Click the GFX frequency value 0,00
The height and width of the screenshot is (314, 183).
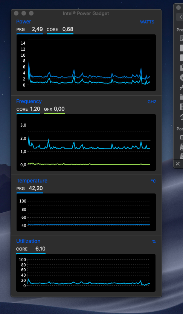59,109
